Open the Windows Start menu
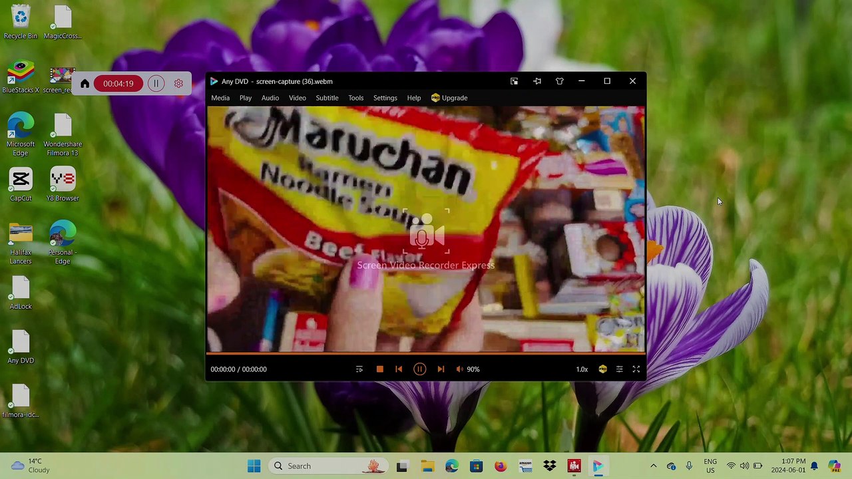This screenshot has width=852, height=479. 254,466
